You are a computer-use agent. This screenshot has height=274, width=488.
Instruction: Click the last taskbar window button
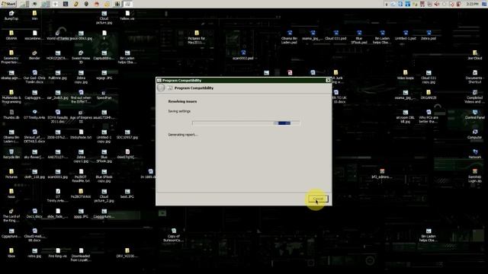(127, 4)
